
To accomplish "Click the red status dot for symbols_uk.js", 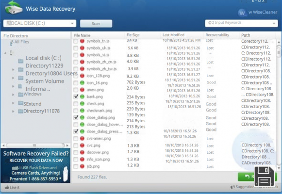I will [82, 48].
